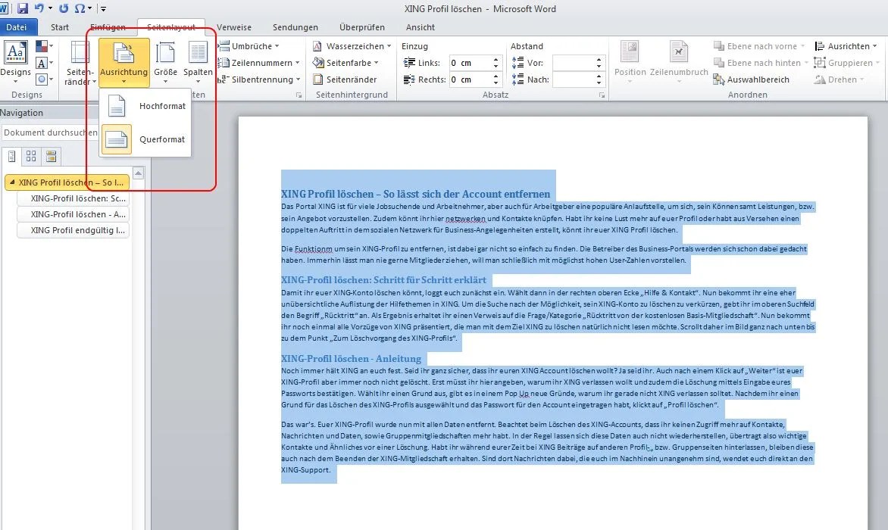
Task: Open the Zeilennummern dropdown
Action: [259, 63]
